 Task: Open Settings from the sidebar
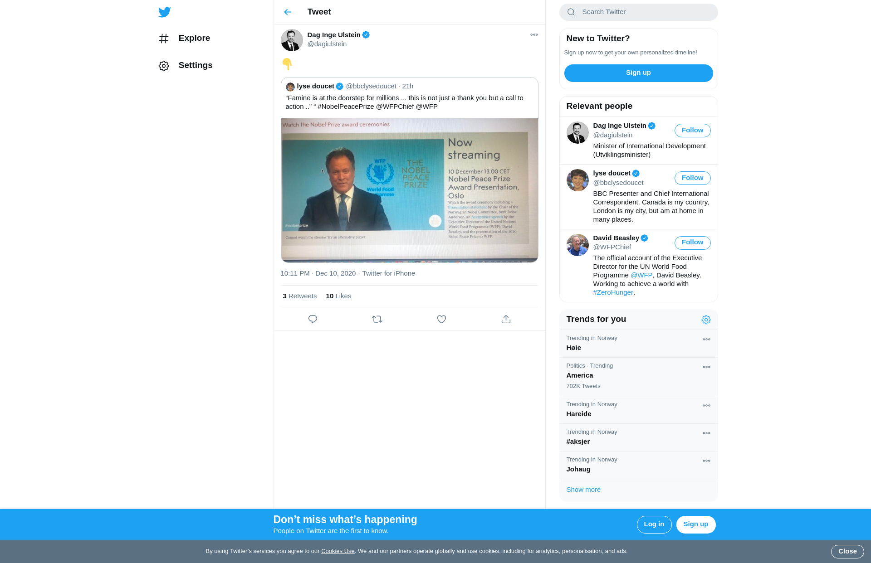pos(186,65)
